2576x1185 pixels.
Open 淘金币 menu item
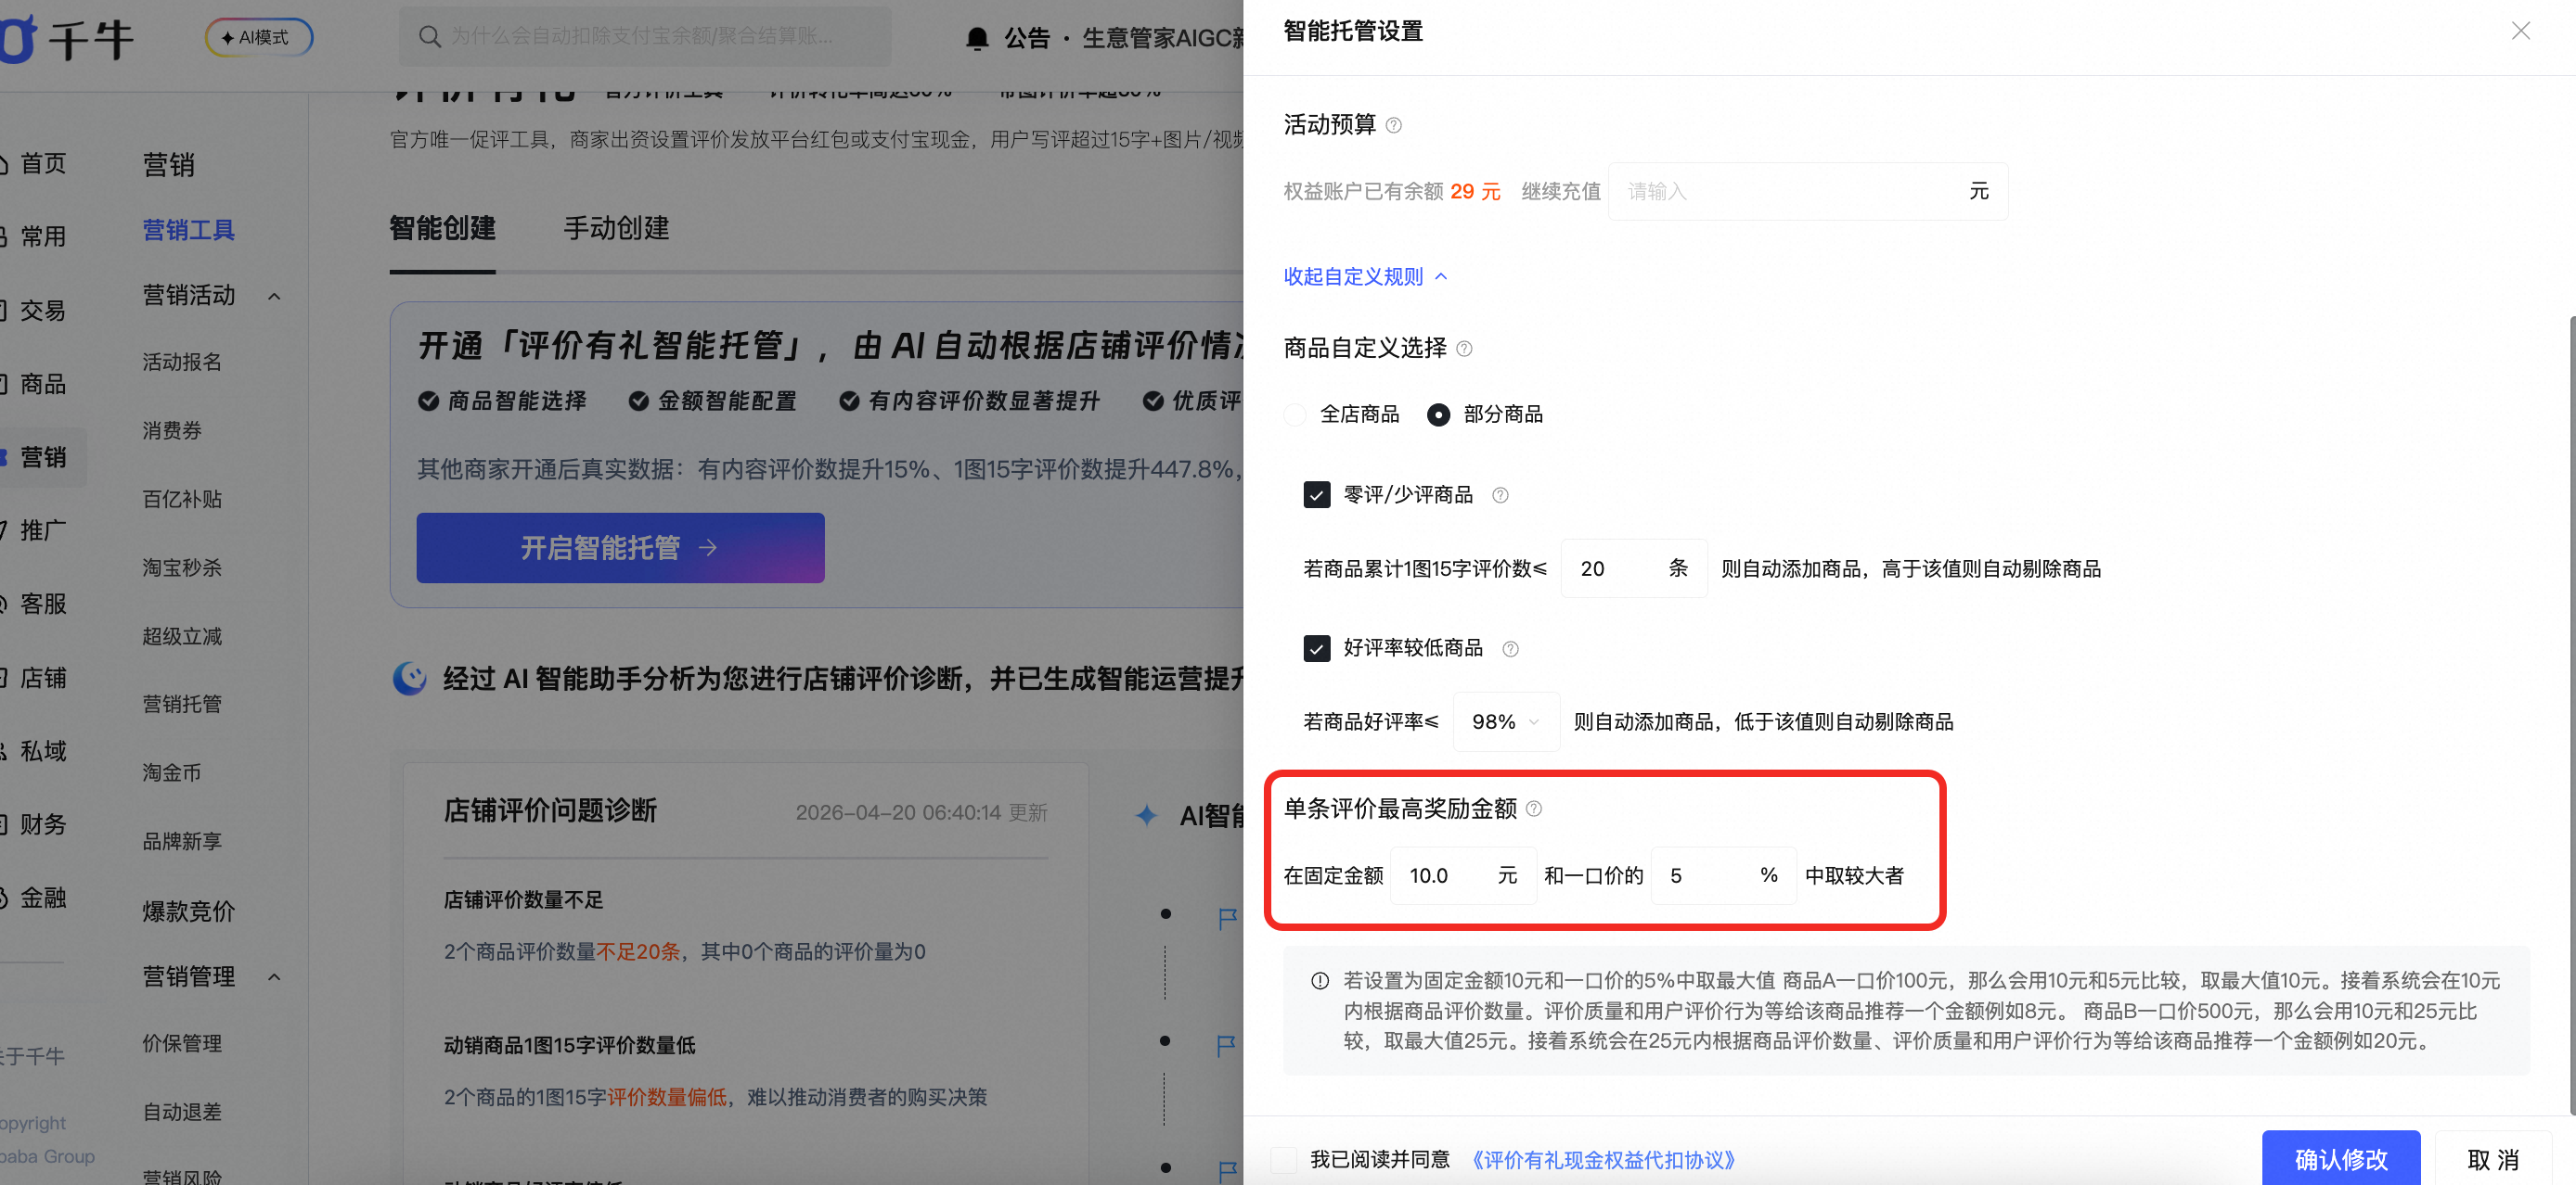[x=172, y=773]
